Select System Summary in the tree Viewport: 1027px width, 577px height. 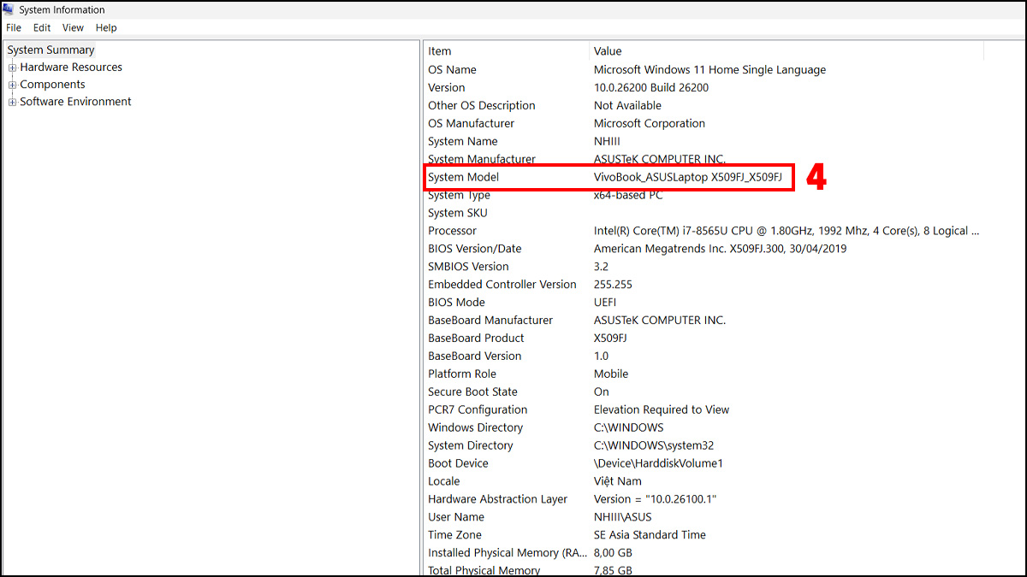point(50,50)
